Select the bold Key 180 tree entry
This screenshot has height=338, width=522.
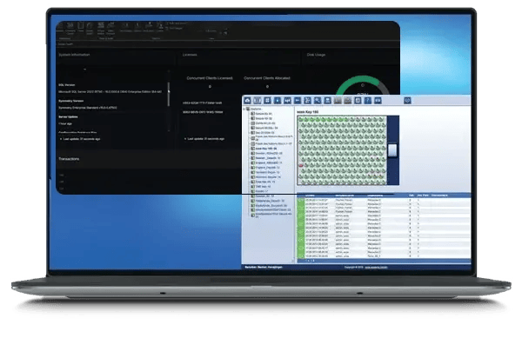pyautogui.click(x=266, y=149)
